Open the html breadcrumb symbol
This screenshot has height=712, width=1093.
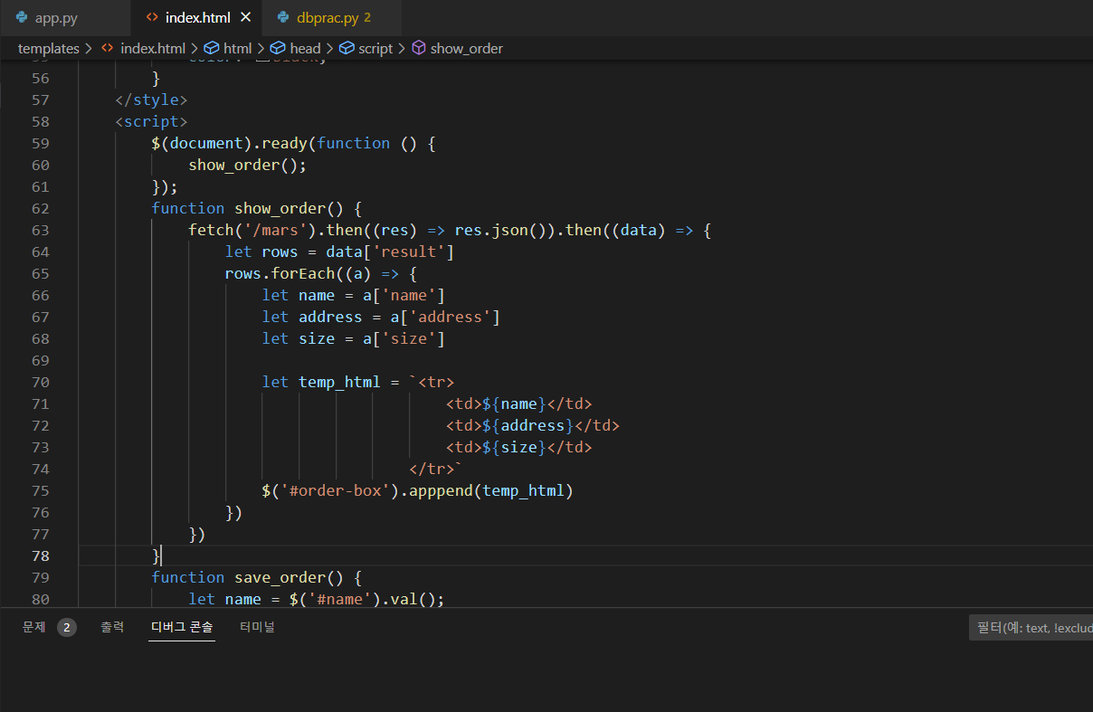[x=237, y=49]
